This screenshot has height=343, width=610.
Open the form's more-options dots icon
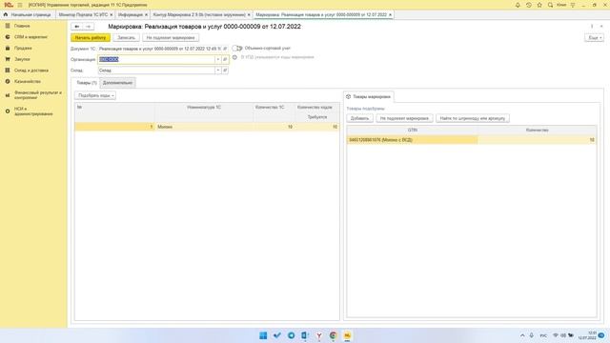pyautogui.click(x=592, y=27)
